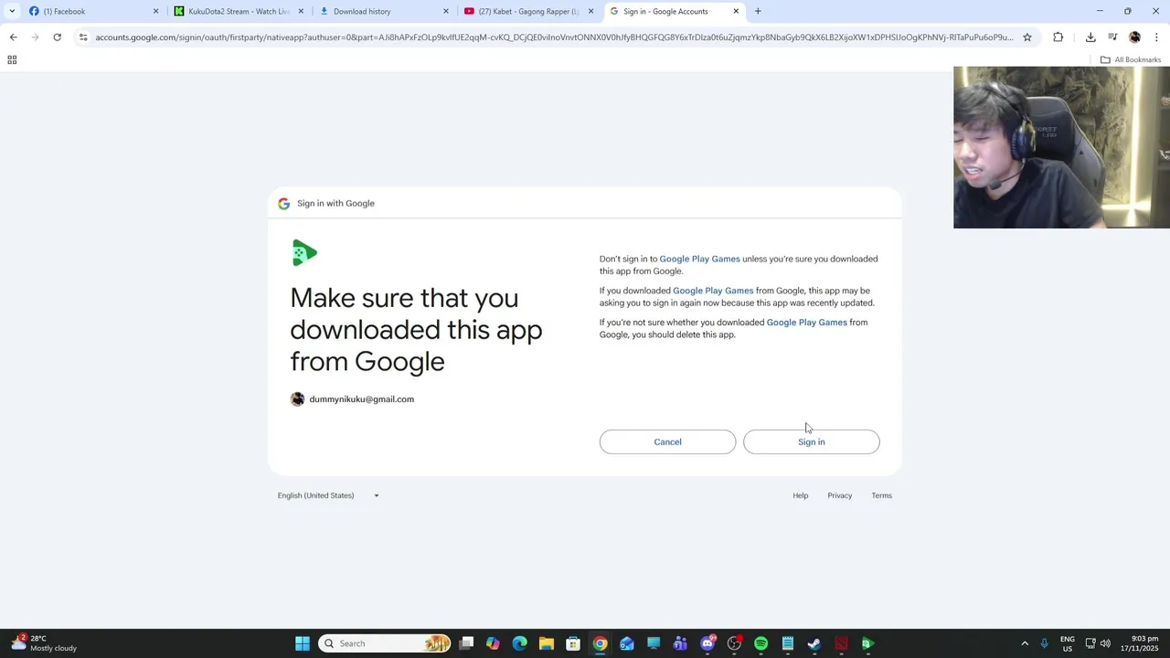Open OBS Studio from the taskbar

[x=734, y=643]
